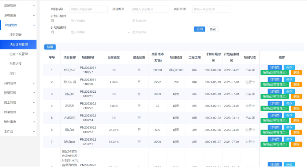Click 修改 for 测试选人 row

pos(289,67)
